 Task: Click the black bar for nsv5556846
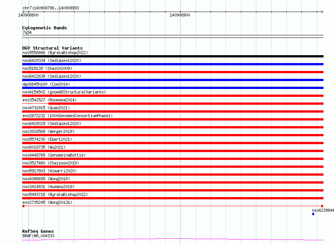click(173, 56)
